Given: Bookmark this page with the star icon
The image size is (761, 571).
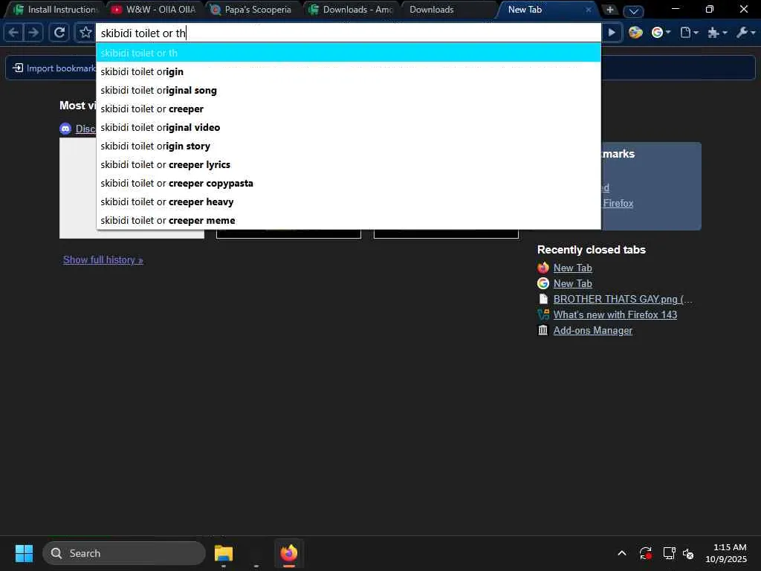Looking at the screenshot, I should pos(85,33).
